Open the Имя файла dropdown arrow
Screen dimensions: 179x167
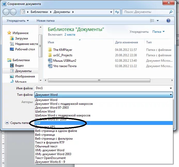pos(171,88)
